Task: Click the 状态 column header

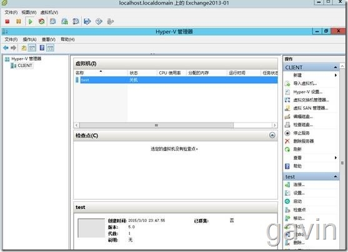Action: (x=142, y=73)
